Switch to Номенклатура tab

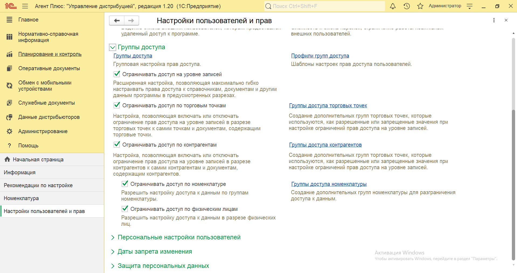point(52,198)
